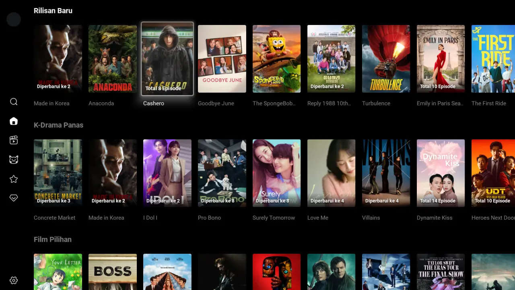This screenshot has width=515, height=290.
Task: Open Emily in Paris poster
Action: pos(441,59)
